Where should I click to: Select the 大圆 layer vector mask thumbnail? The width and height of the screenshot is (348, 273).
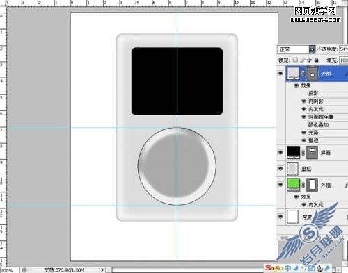(313, 74)
